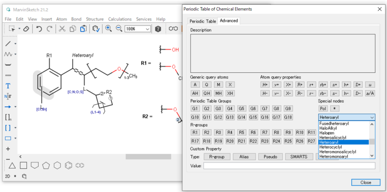This screenshot has width=387, height=192.
Task: Click the R-group type button
Action: pos(217,157)
